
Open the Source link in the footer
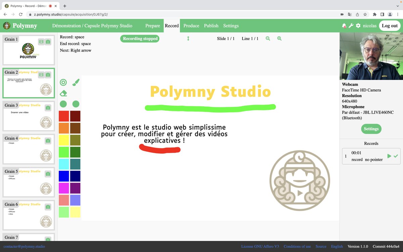(x=321, y=246)
